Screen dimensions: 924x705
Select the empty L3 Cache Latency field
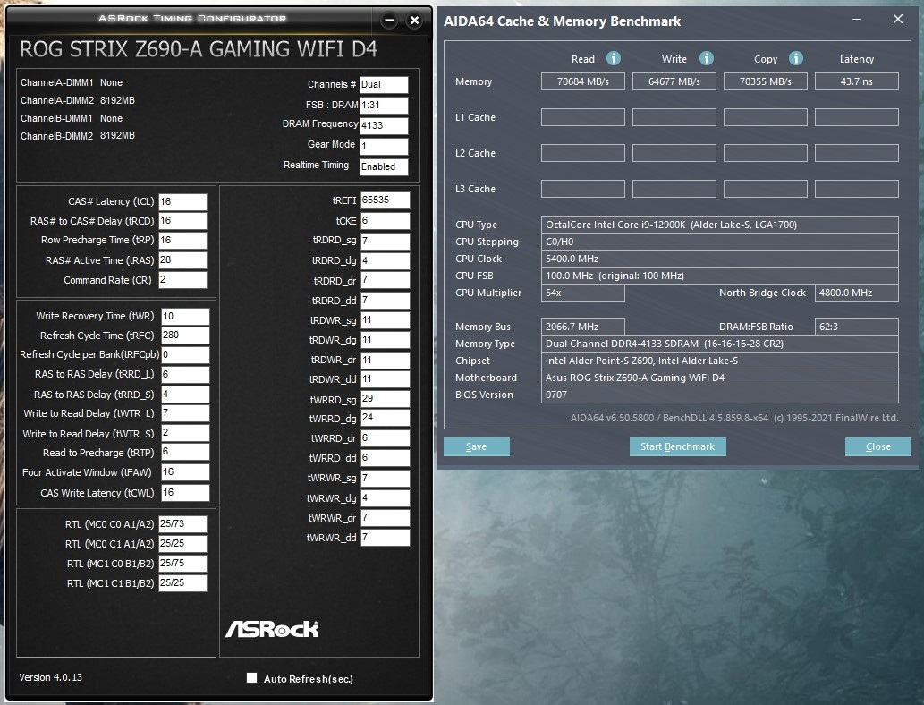[x=857, y=189]
